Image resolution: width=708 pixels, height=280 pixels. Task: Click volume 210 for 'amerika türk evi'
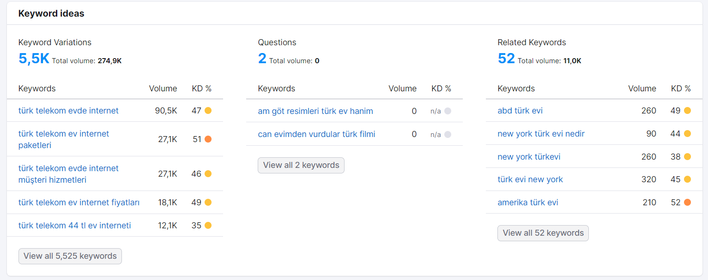click(649, 203)
